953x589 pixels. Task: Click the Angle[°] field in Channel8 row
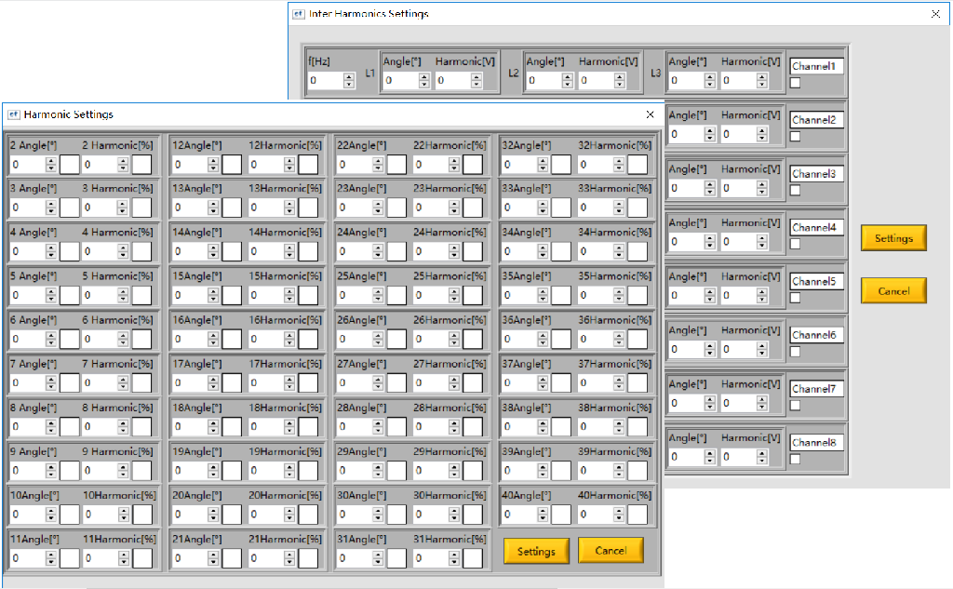686,457
